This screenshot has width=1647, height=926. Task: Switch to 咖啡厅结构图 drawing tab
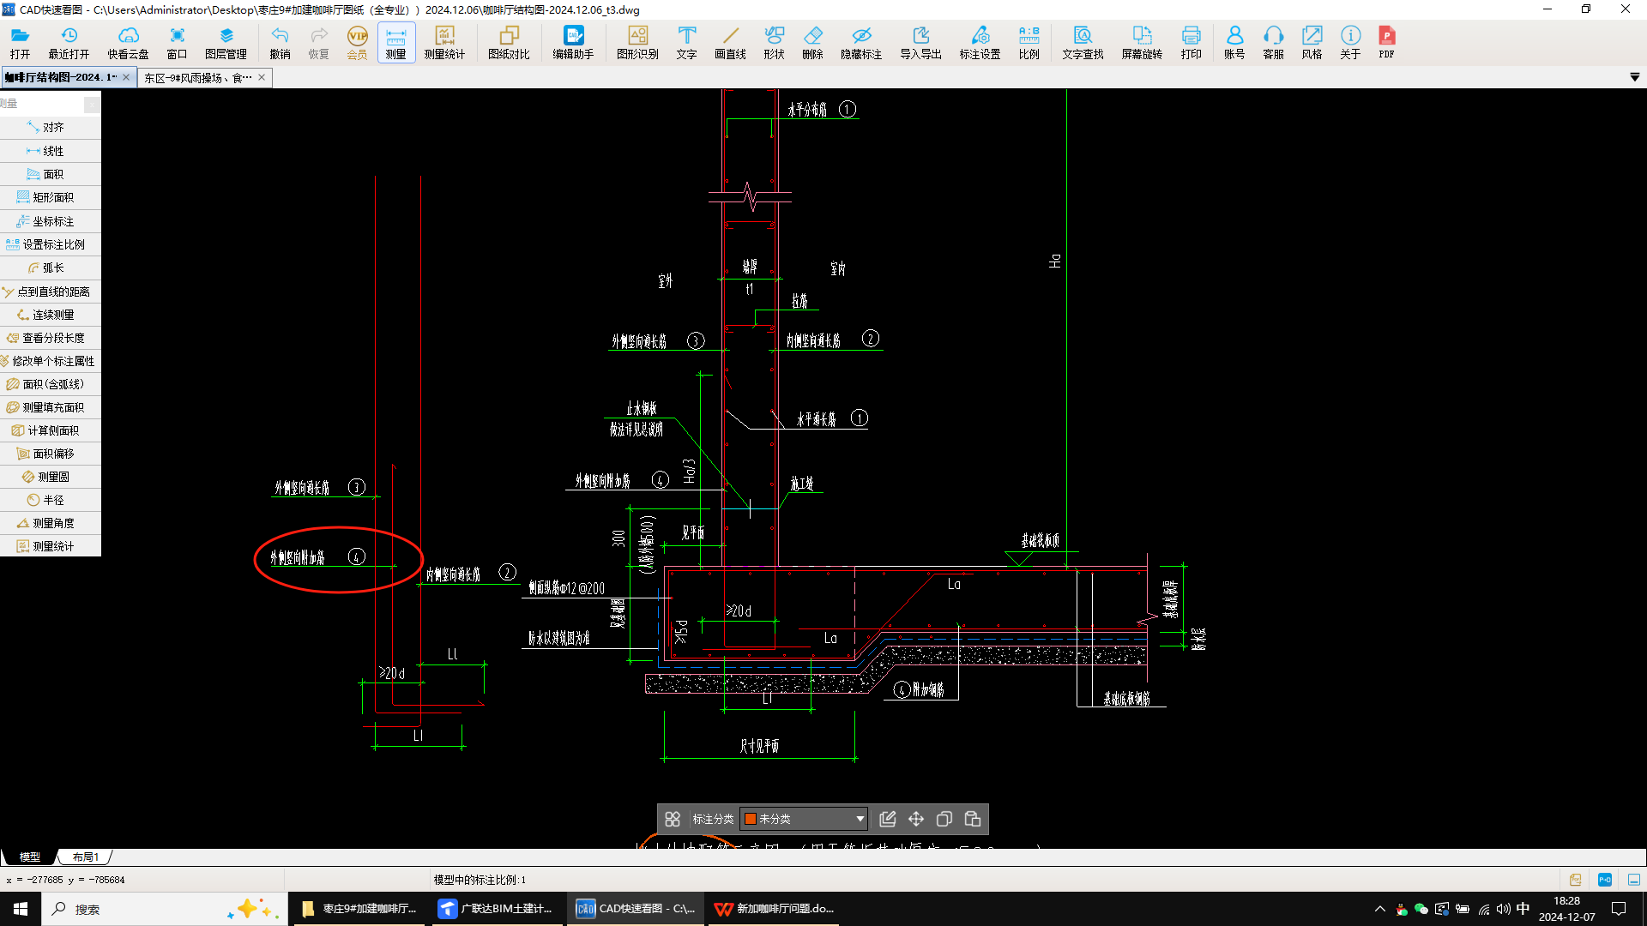[60, 77]
